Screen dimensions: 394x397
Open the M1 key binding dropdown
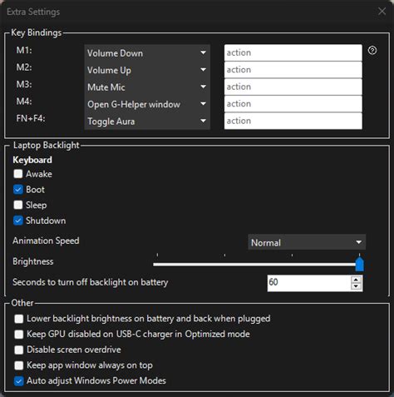point(147,52)
